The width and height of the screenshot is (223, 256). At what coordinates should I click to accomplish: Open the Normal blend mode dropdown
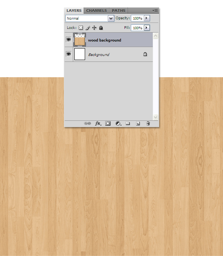pos(90,18)
